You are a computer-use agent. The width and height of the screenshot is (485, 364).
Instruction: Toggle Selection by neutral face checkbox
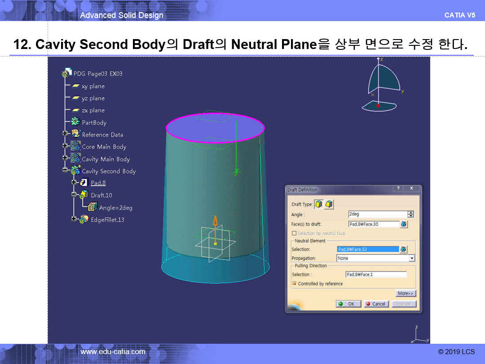pos(294,233)
